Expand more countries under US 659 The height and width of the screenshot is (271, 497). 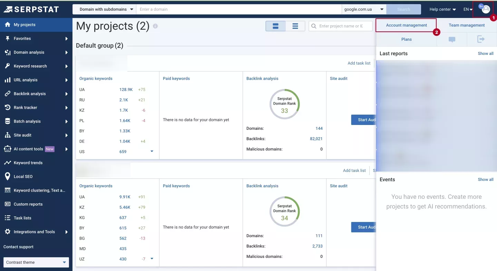[x=152, y=152]
